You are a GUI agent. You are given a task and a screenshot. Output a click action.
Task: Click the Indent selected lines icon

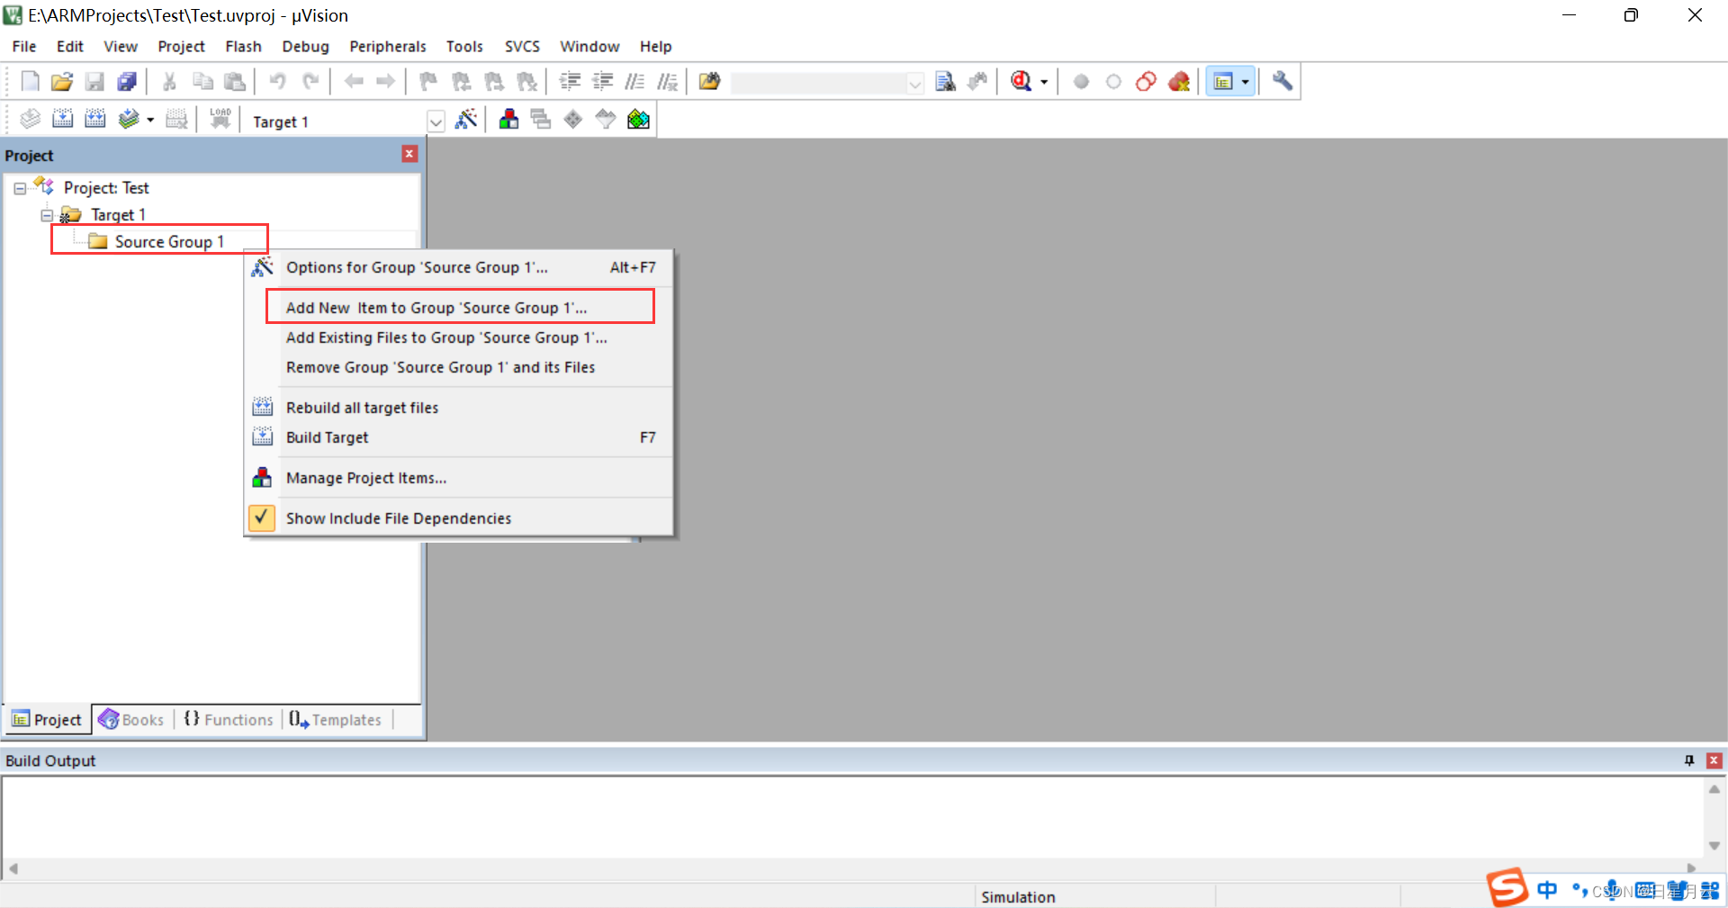(x=570, y=82)
